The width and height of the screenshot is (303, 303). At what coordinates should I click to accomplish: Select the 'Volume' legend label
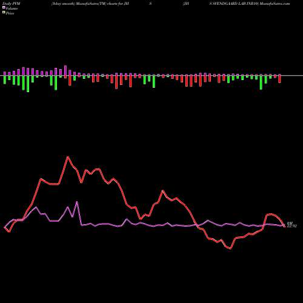pyautogui.click(x=12, y=8)
